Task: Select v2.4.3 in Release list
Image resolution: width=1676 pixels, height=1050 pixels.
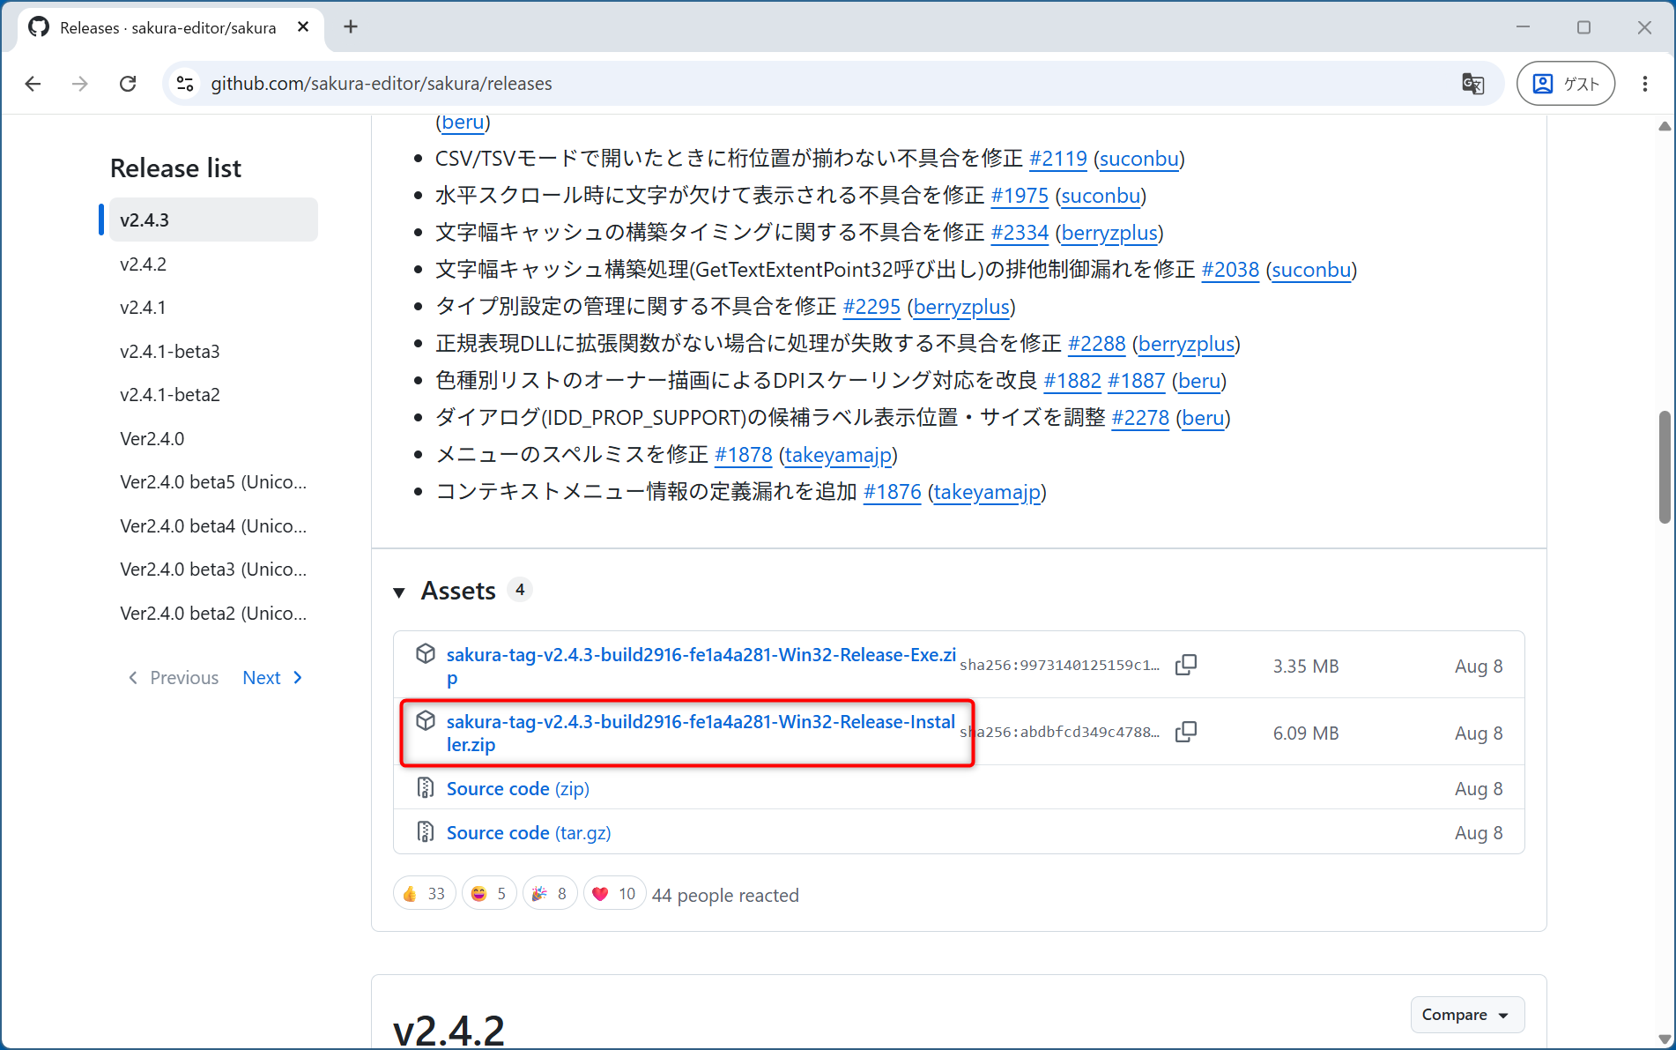Action: click(213, 220)
